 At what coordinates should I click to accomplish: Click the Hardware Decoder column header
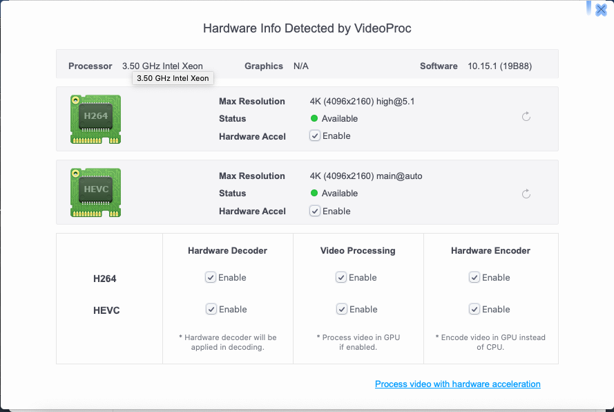tap(227, 250)
